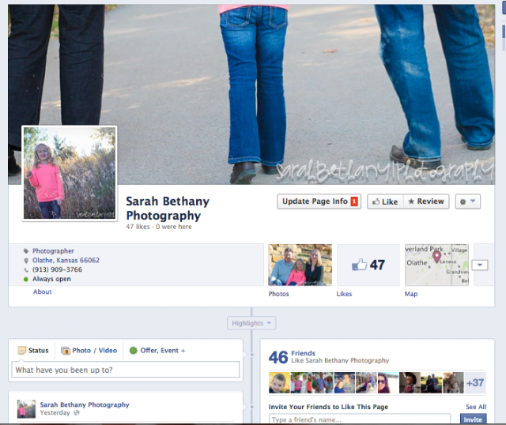Click the Always open hours text
Image resolution: width=506 pixels, height=425 pixels.
click(x=51, y=279)
